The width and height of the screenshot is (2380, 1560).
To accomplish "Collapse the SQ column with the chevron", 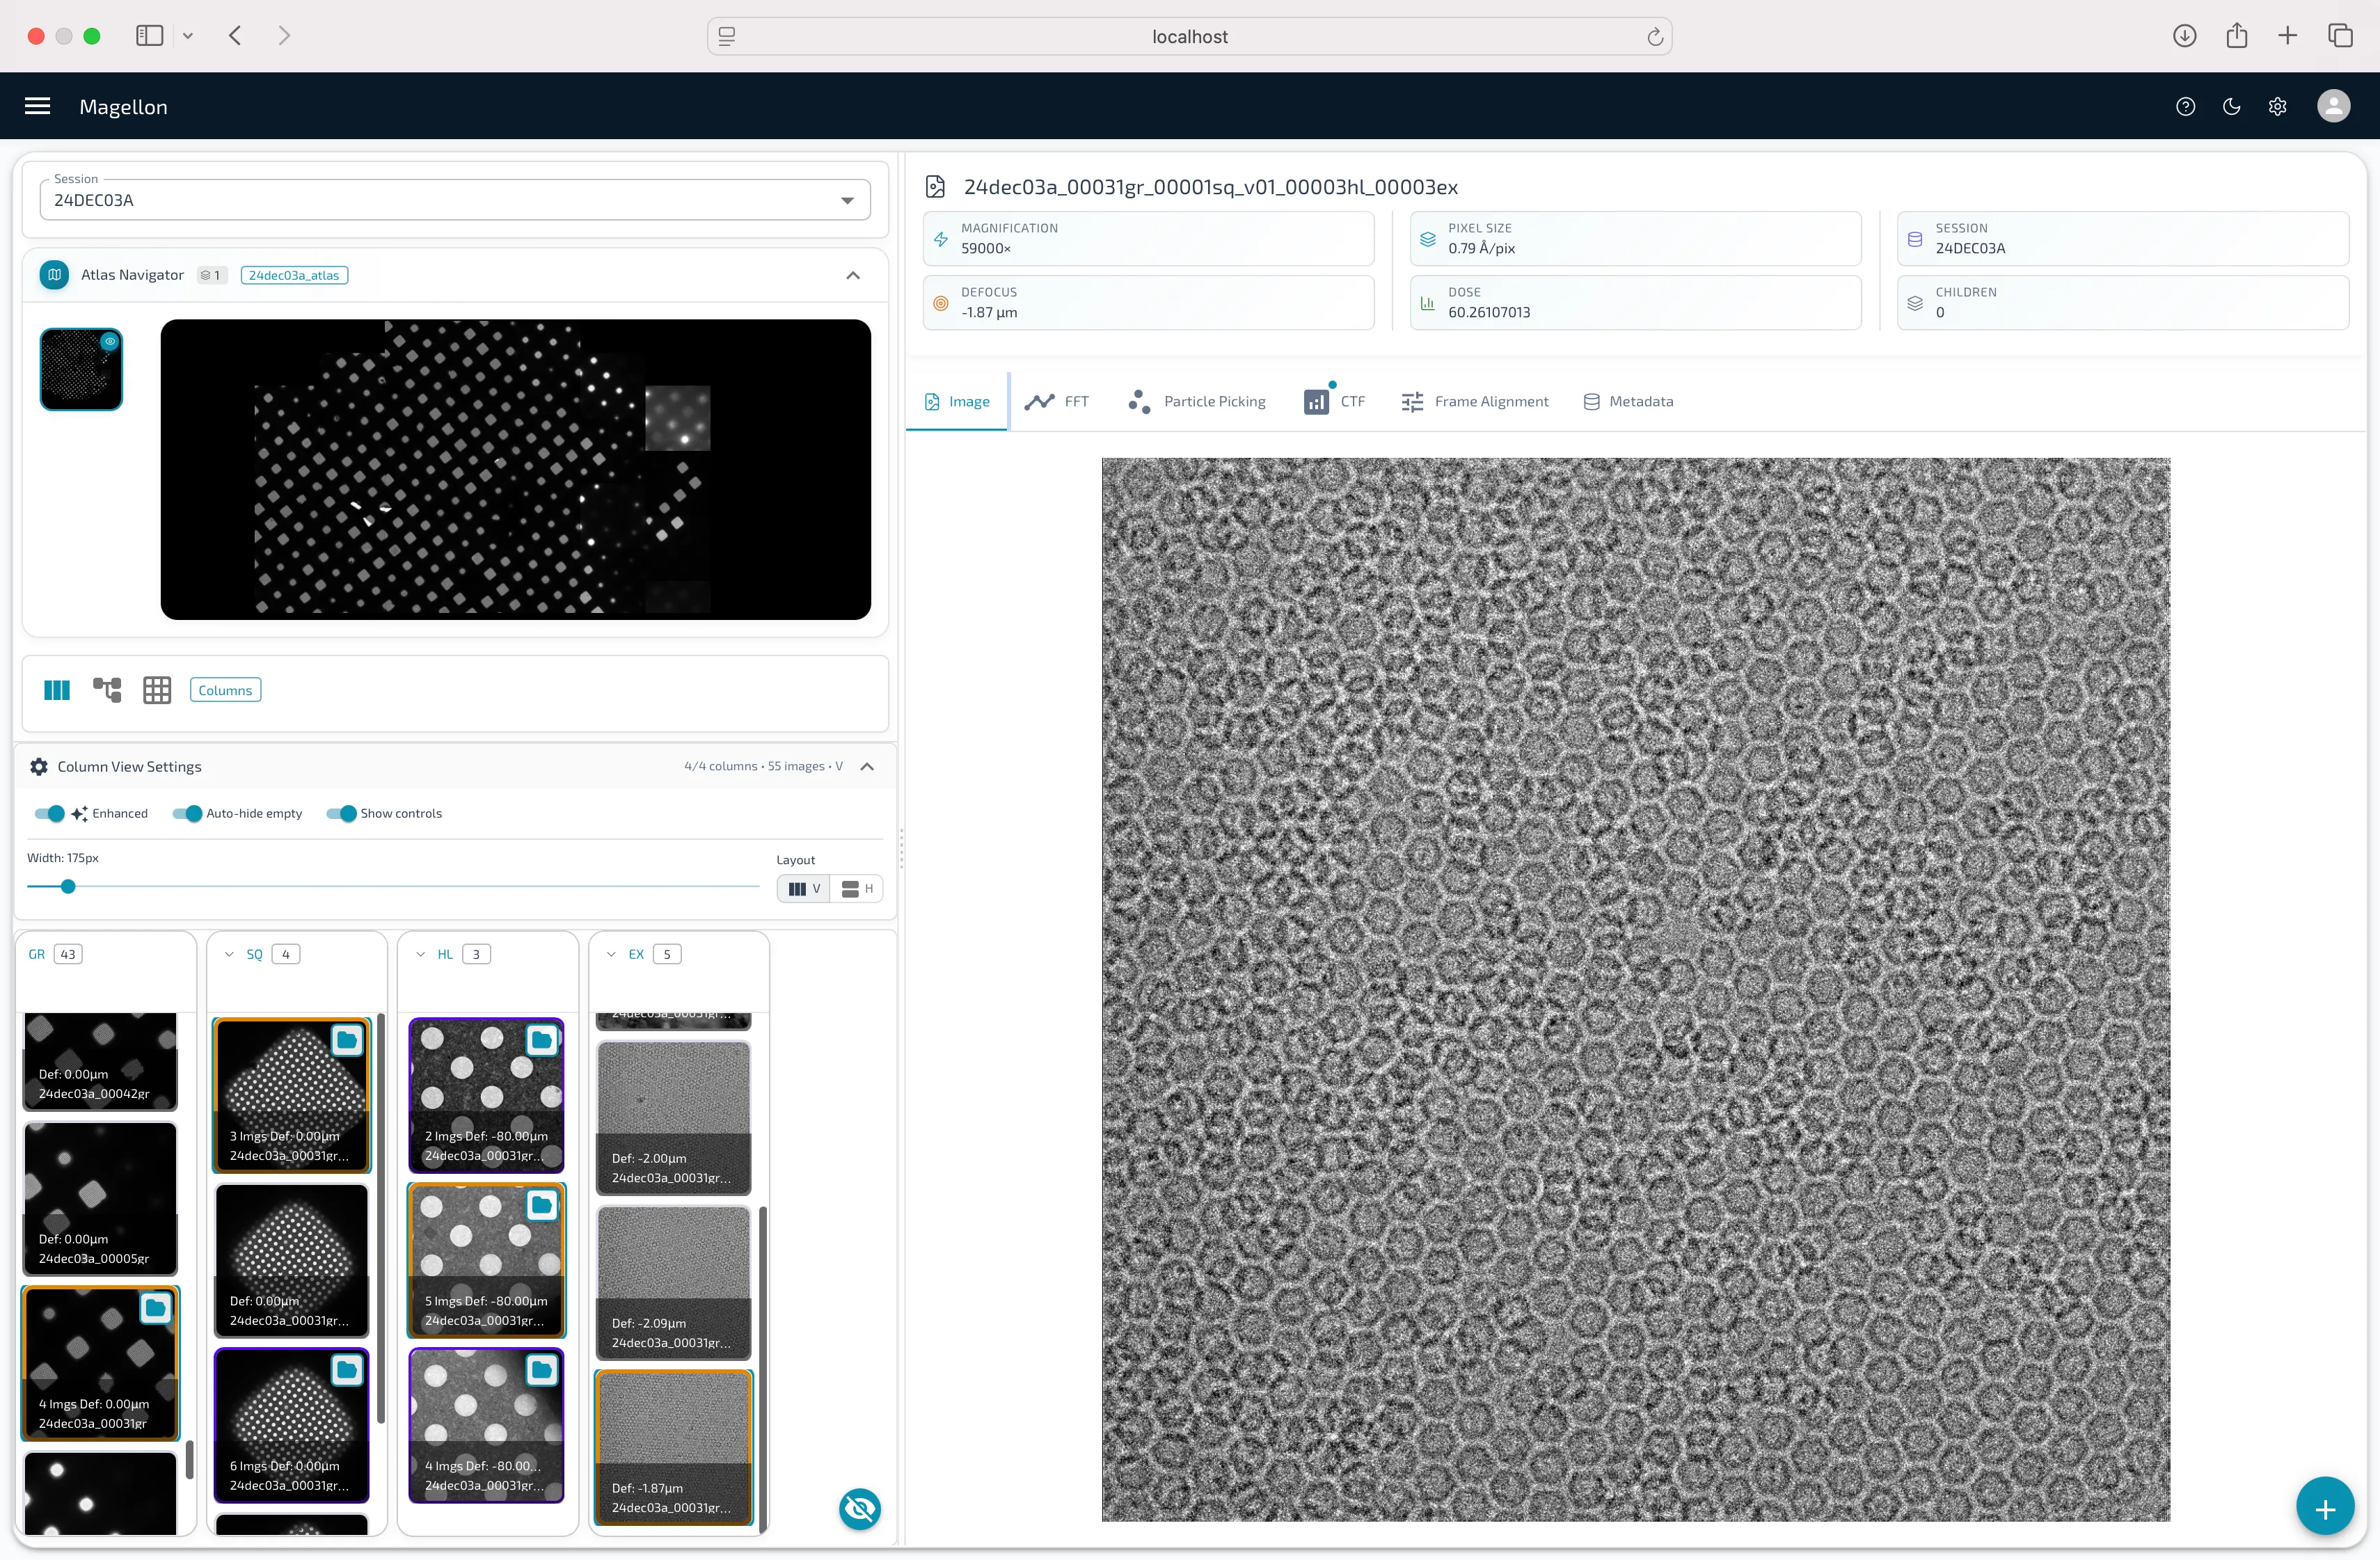I will pyautogui.click(x=229, y=953).
